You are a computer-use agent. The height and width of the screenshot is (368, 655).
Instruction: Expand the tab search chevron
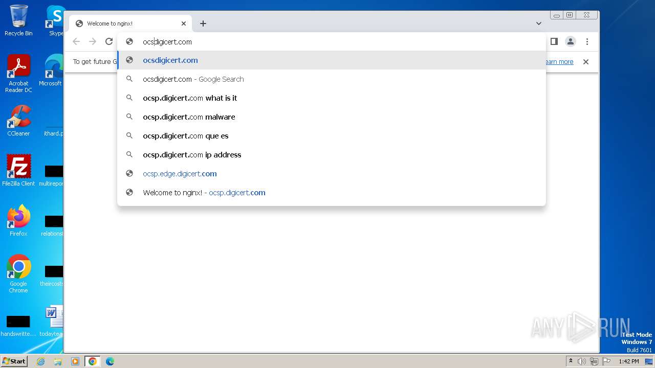pos(539,24)
